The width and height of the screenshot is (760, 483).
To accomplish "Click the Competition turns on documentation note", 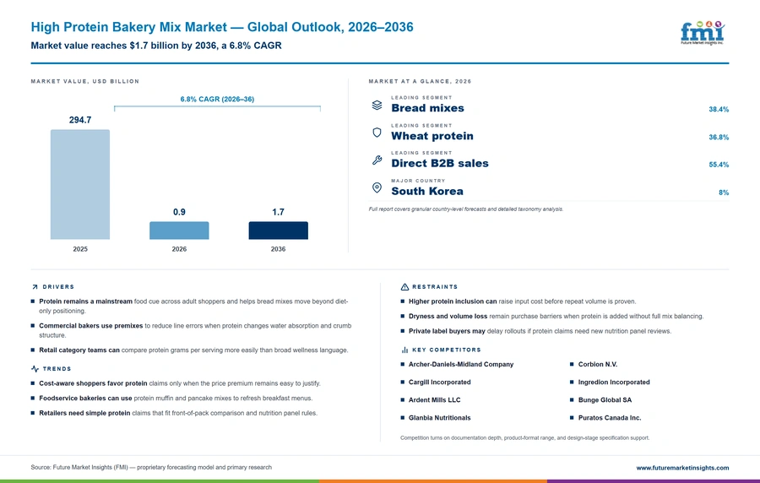I will click(x=524, y=438).
